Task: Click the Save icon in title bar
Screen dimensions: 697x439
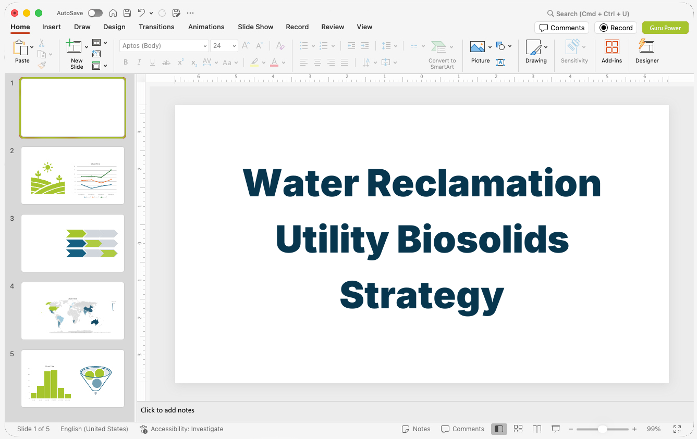Action: tap(127, 13)
